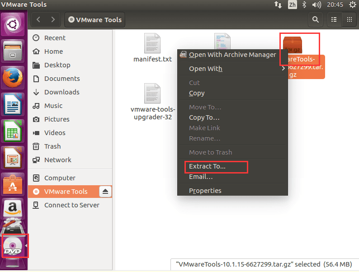Screen dimensions: 359x272
Task: Open the 20:45 clock menu
Action: tap(335, 5)
